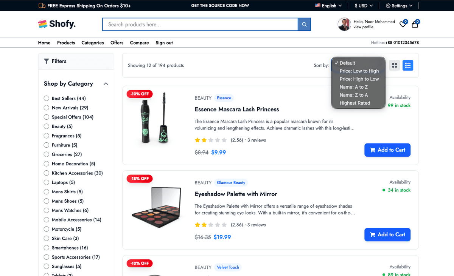Screen dimensions: 454x276
Task: Open the English language dropdown
Action: click(x=328, y=6)
